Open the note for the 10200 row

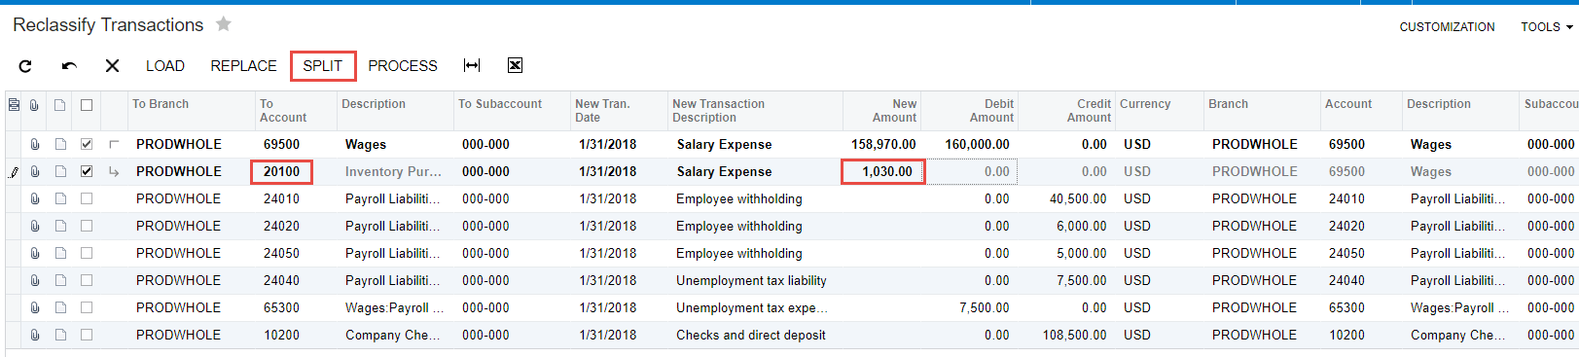60,335
